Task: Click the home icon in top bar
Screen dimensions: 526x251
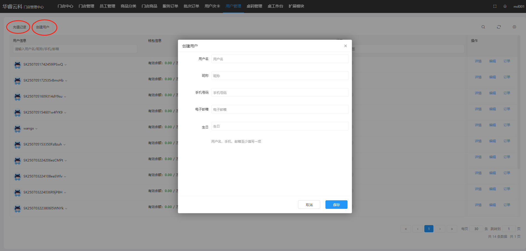Action: coord(505,6)
